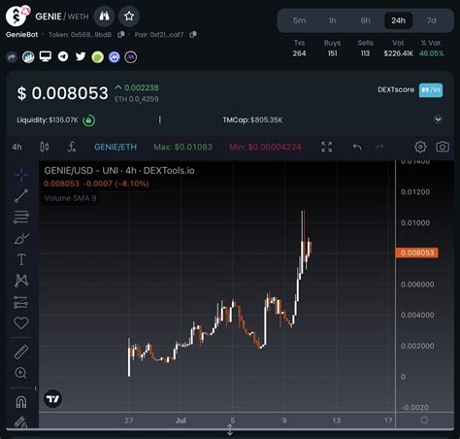This screenshot has height=439, width=460.
Task: Click the GENIE/USD chart title legend
Action: (x=119, y=171)
